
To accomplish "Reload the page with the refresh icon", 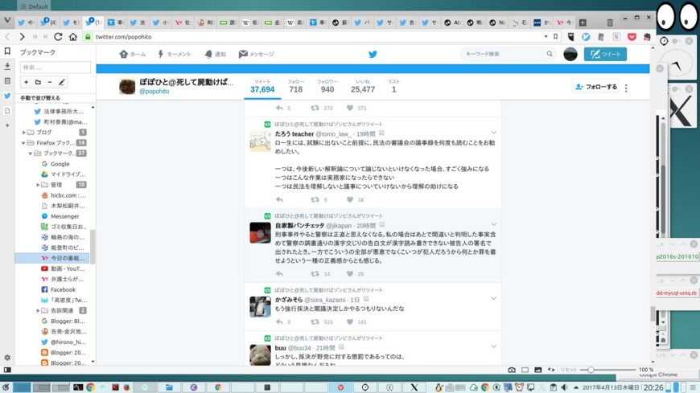I will [58, 37].
